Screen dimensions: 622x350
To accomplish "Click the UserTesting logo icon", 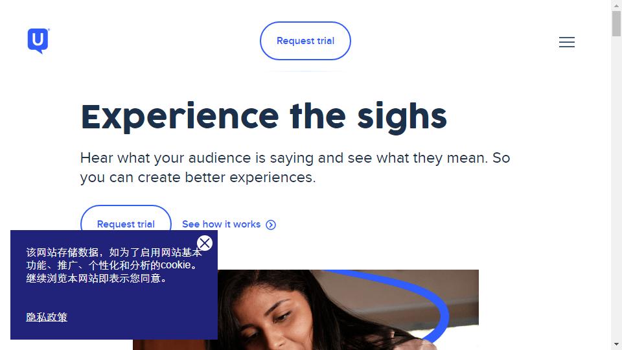I will 38,41.
